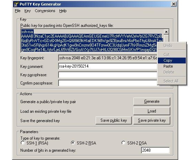Click the PuTTY key icon in title bar

[x=16, y=4]
